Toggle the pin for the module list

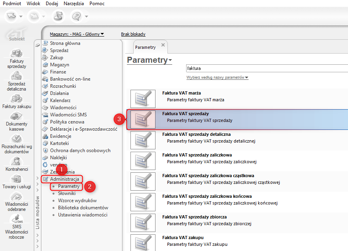(37, 45)
